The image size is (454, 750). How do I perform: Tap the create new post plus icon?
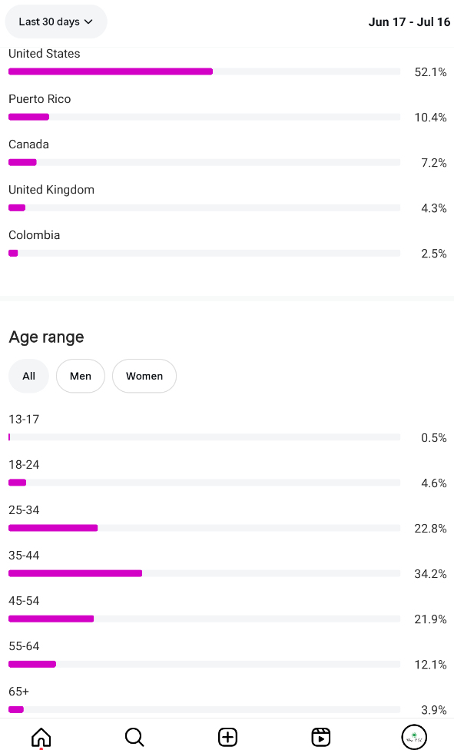point(227,737)
